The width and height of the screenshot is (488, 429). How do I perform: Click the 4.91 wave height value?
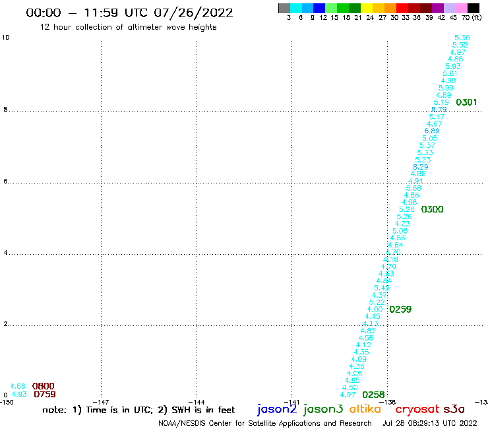point(415,181)
